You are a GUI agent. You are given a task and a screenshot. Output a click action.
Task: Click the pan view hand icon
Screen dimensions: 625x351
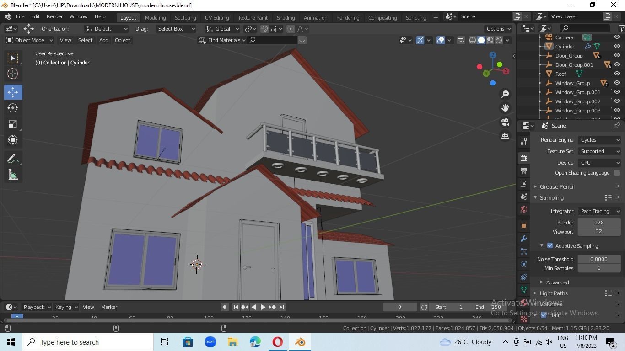(505, 108)
